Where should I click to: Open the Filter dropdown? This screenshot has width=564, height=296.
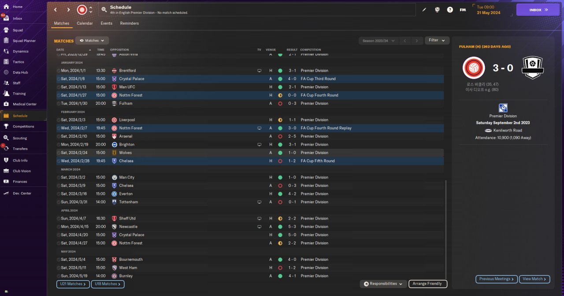[437, 40]
